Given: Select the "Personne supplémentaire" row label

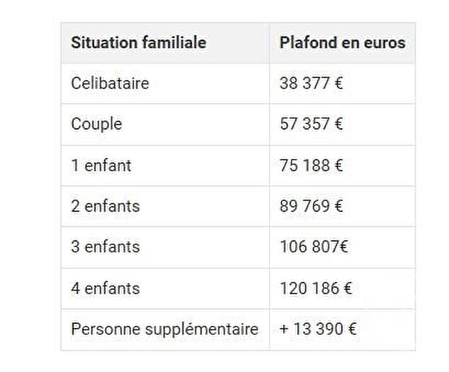Looking at the screenshot, I should tap(165, 329).
